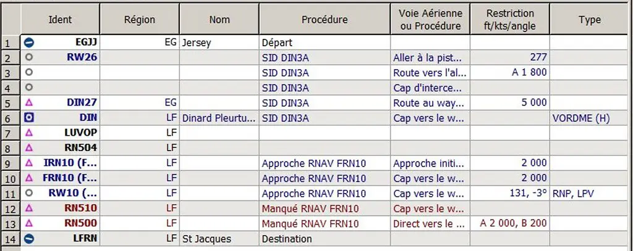The width and height of the screenshot is (633, 251).
Task: Click the RW26 runway circle icon
Action: coord(29,57)
